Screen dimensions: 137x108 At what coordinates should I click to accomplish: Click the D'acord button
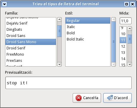pyautogui.click(x=117, y=98)
